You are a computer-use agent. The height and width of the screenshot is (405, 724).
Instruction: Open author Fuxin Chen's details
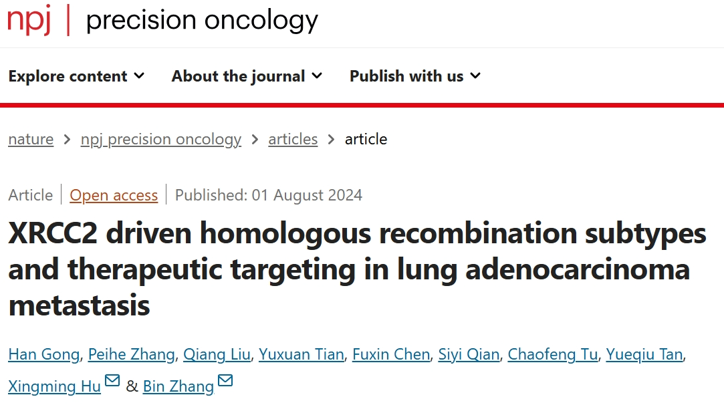tap(391, 354)
